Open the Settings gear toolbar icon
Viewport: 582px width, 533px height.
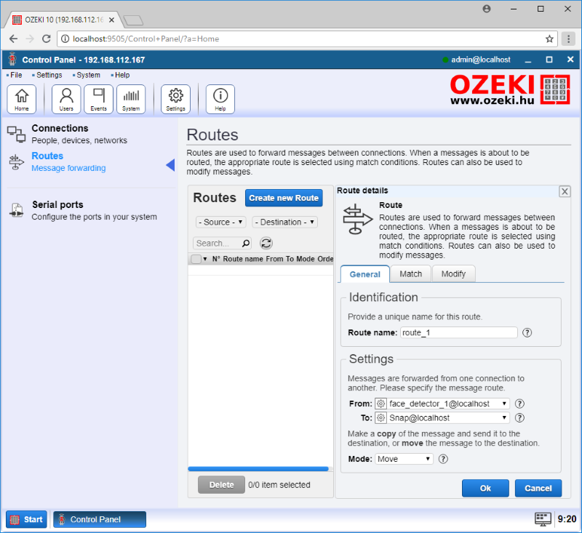175,99
